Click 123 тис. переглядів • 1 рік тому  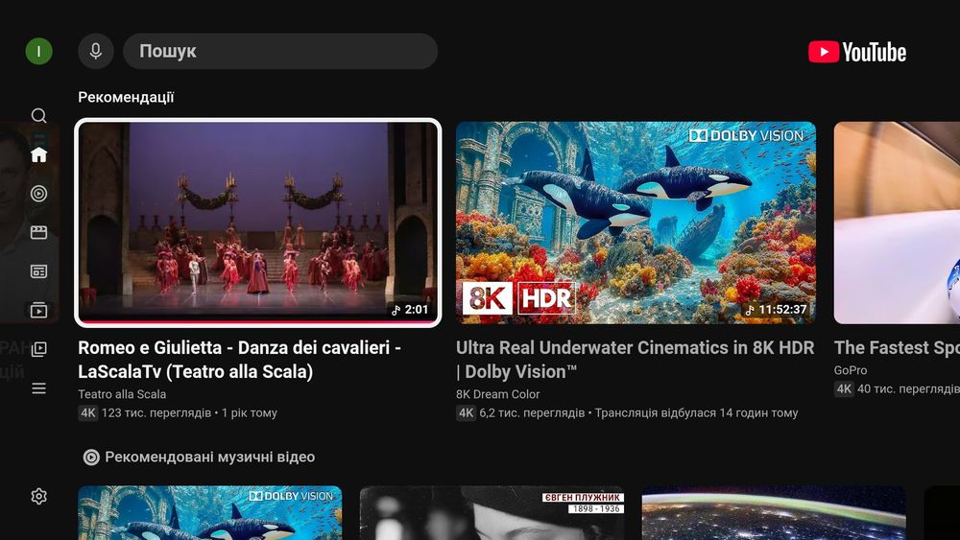coord(189,412)
